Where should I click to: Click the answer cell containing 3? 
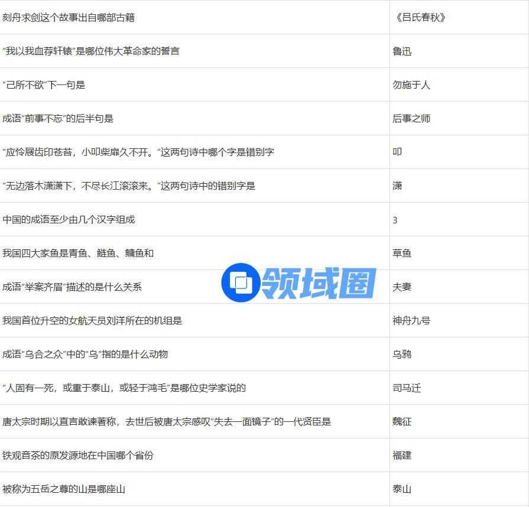click(x=395, y=220)
